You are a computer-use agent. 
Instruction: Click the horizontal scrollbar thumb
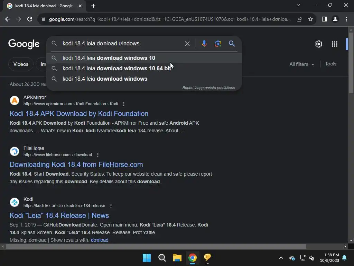pos(156,246)
